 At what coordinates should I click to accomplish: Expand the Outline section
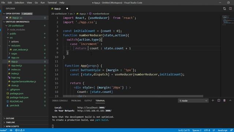tap(25, 118)
